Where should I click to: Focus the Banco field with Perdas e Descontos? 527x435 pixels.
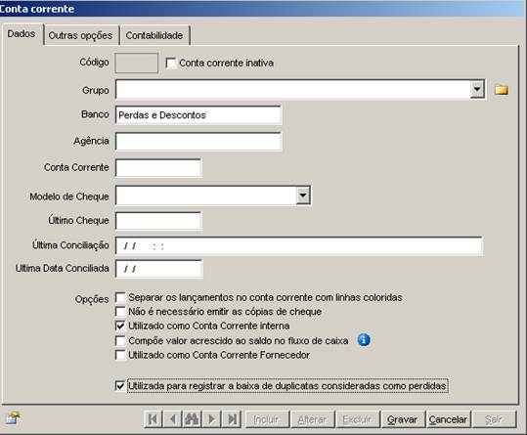point(198,115)
